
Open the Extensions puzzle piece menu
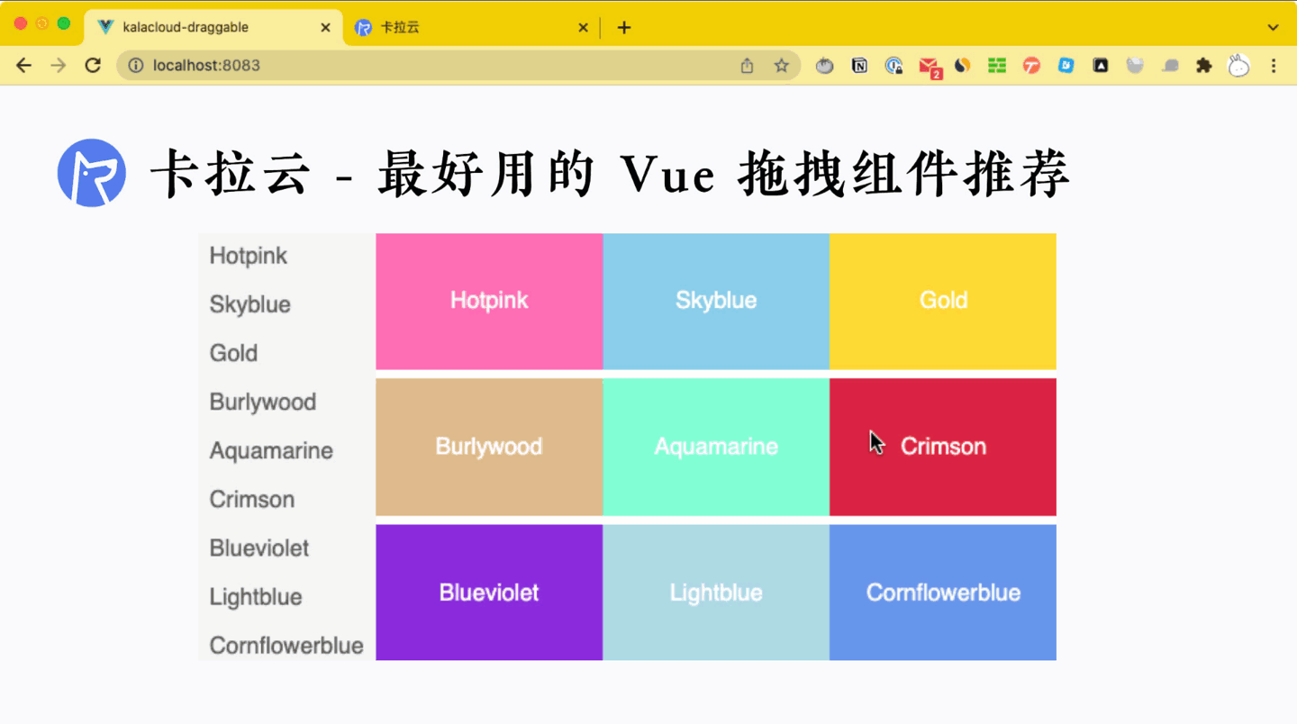[x=1204, y=65]
